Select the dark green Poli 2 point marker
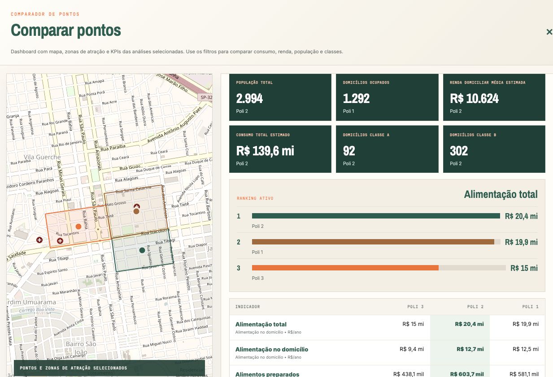The height and width of the screenshot is (377, 553). pyautogui.click(x=142, y=250)
